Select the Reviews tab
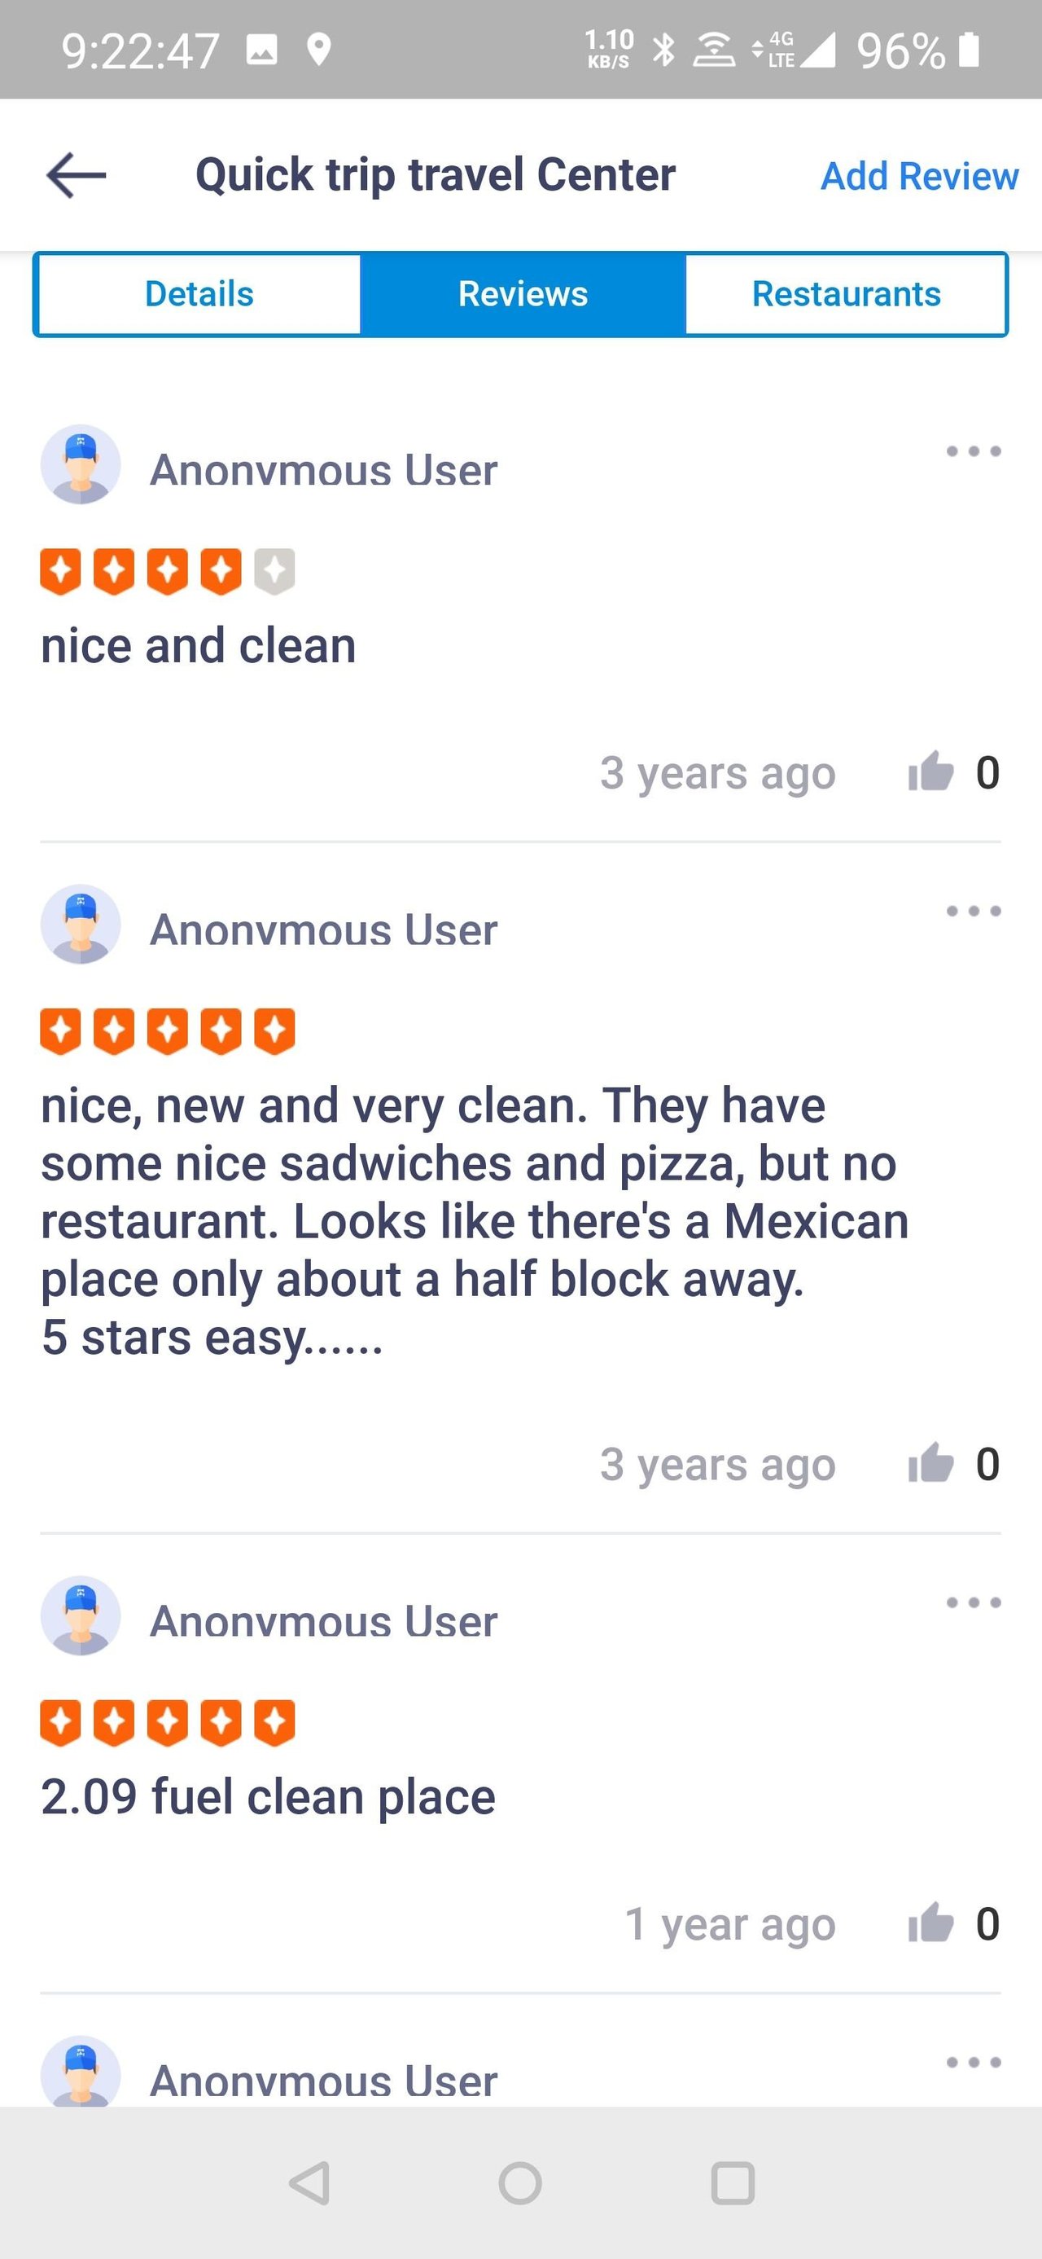Viewport: 1042px width, 2259px height. tap(523, 294)
